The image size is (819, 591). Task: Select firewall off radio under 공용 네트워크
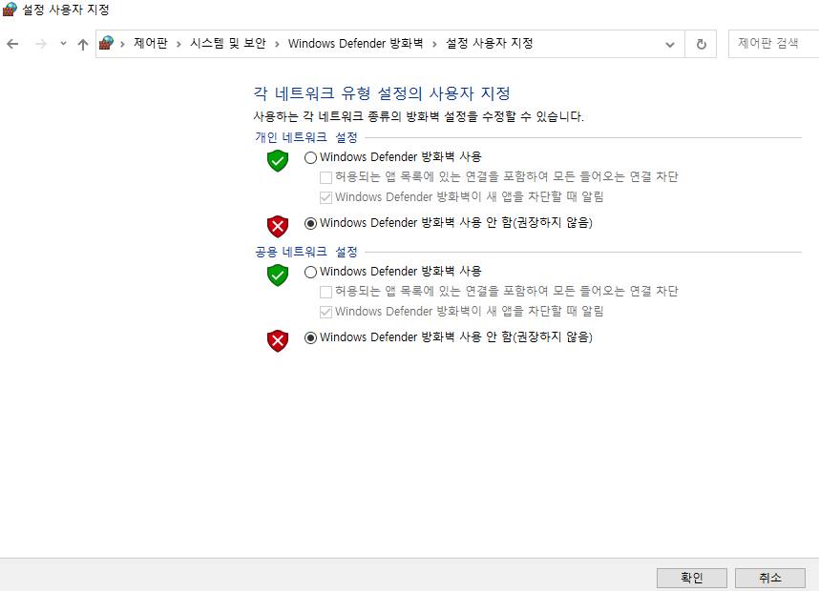pyautogui.click(x=310, y=337)
